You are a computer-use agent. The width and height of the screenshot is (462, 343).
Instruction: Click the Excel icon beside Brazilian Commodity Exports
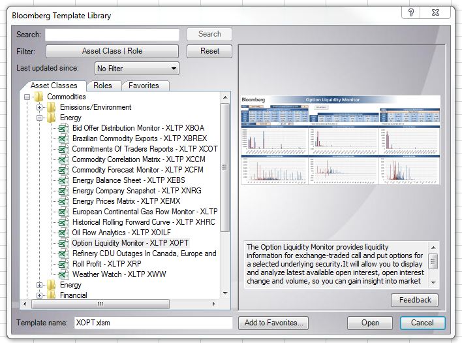point(64,139)
